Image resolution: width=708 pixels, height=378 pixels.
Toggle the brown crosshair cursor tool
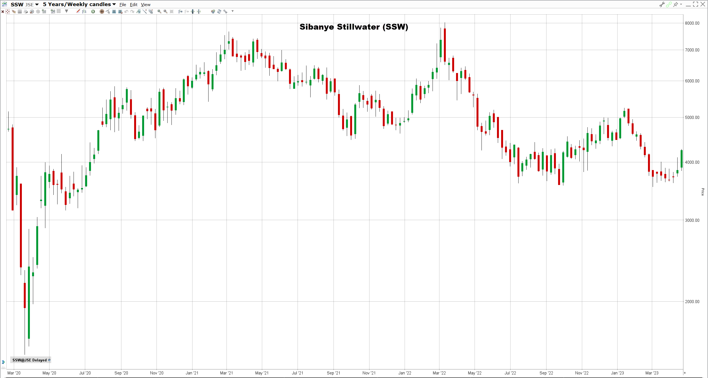[x=102, y=11]
